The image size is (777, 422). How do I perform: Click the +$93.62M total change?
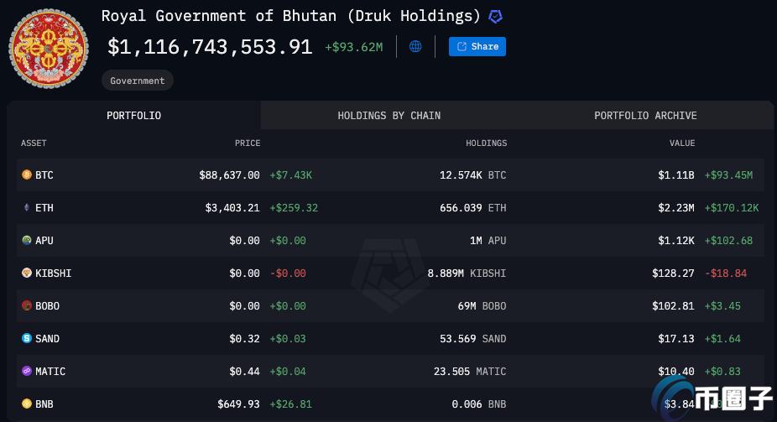(354, 47)
